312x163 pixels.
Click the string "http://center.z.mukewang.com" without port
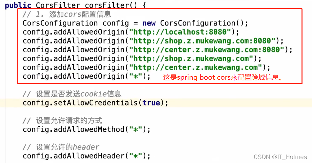(x=195, y=67)
